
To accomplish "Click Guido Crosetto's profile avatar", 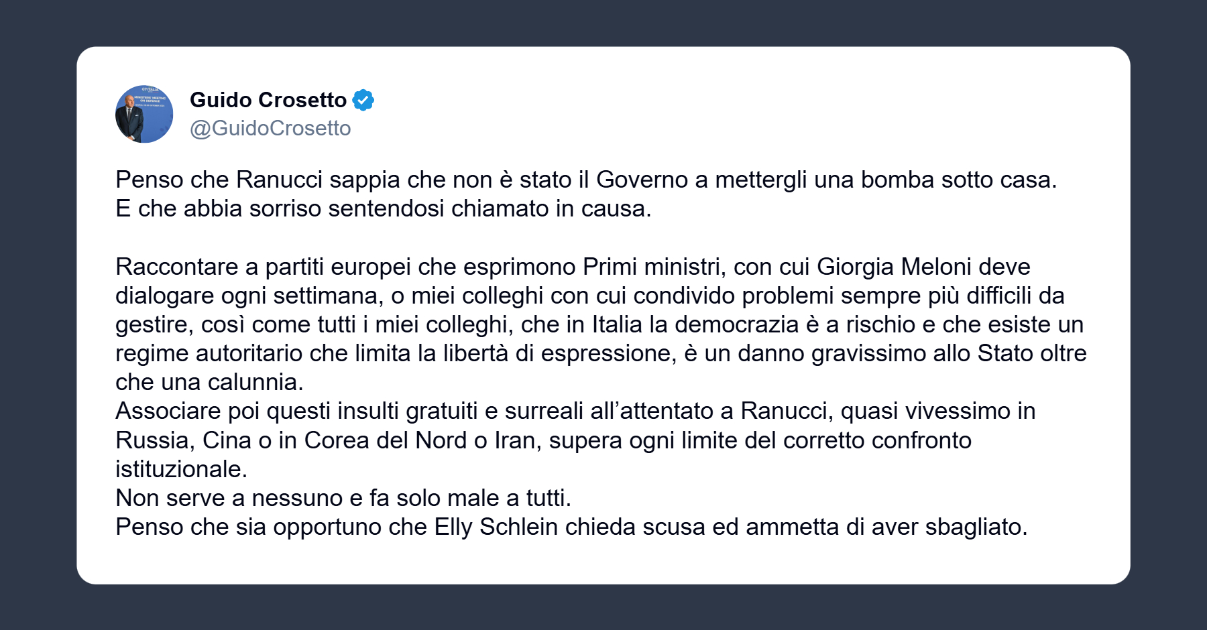I will [x=144, y=114].
